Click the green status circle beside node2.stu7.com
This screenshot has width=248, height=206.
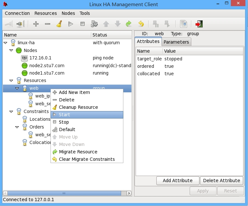coord(25,66)
